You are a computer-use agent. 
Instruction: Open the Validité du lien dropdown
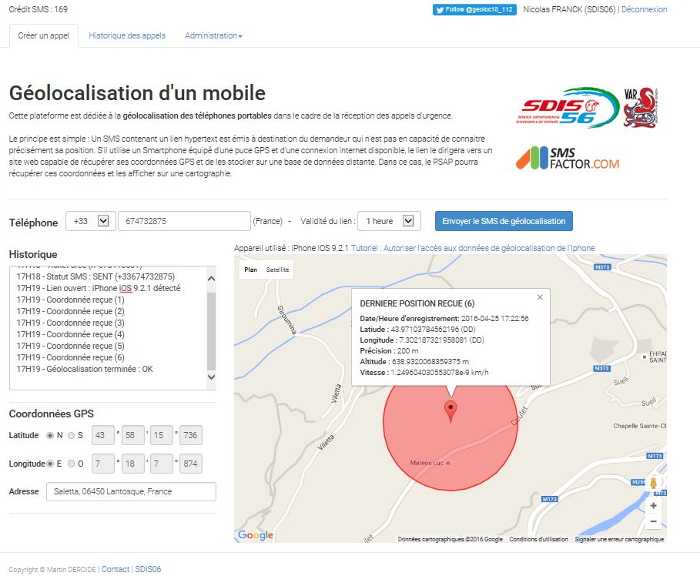point(390,221)
